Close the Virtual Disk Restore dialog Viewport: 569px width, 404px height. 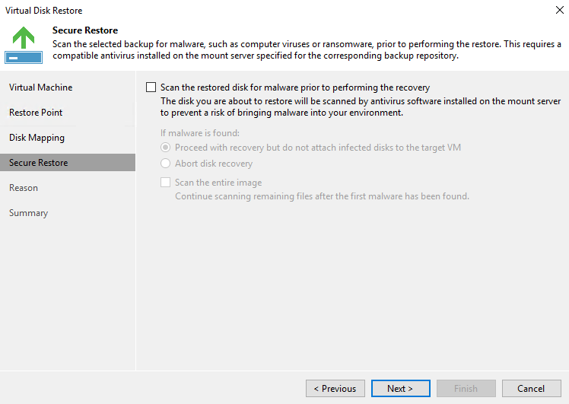560,10
